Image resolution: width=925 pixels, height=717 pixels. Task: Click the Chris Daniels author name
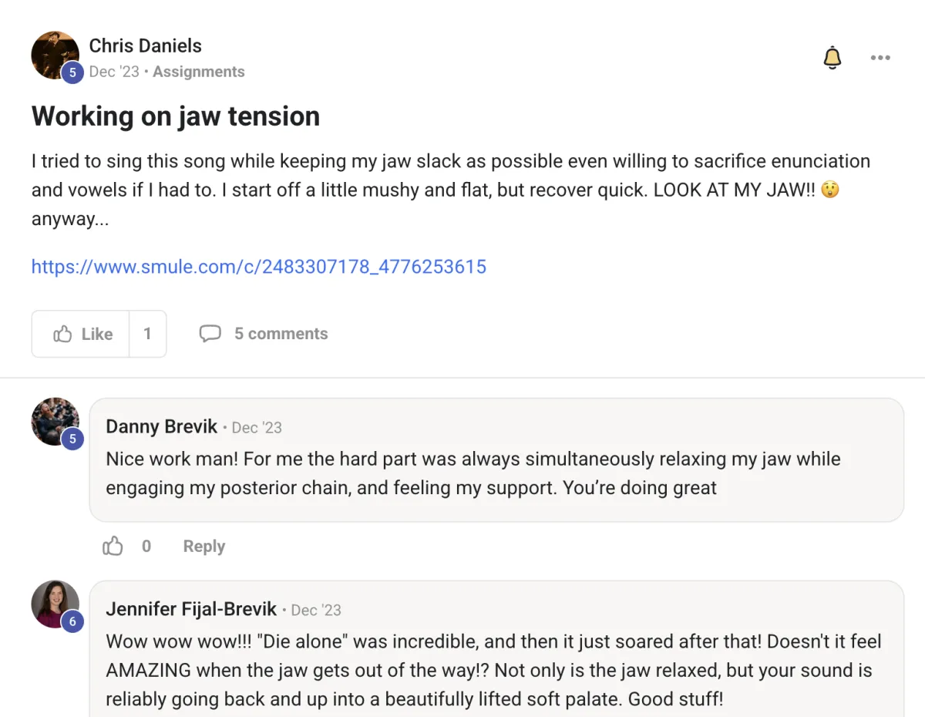(x=146, y=45)
